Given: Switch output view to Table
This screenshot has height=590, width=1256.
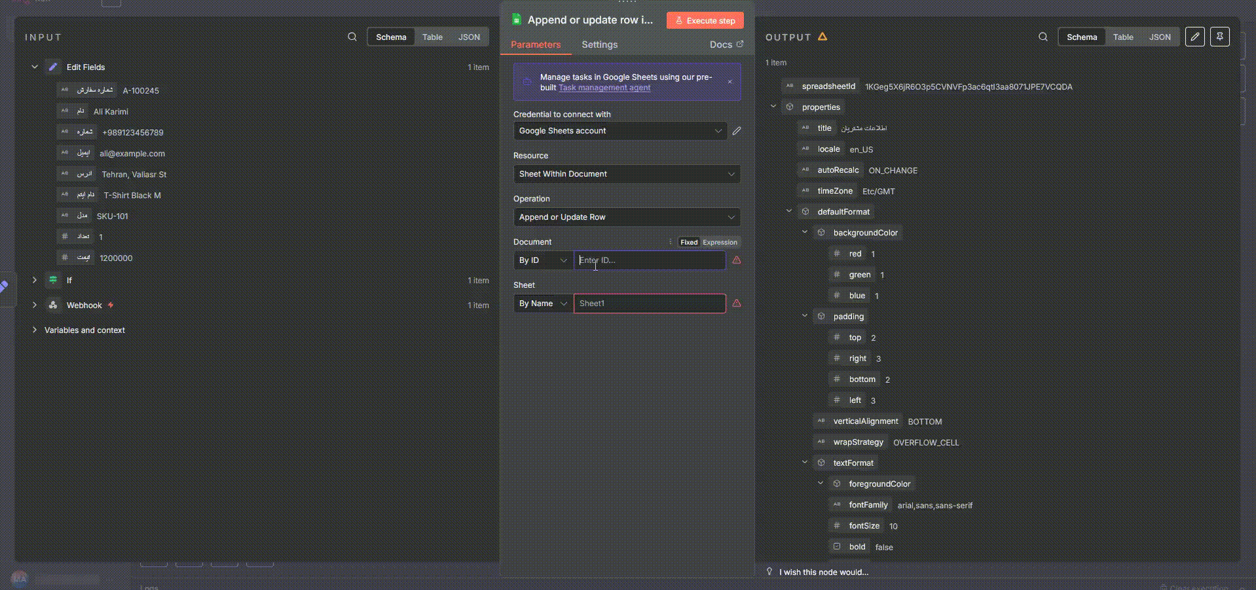Looking at the screenshot, I should coord(1123,37).
